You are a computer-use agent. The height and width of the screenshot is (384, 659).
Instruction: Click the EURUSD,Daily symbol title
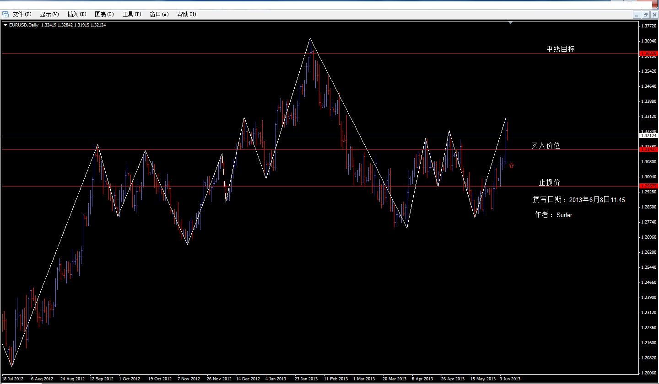tap(24, 25)
